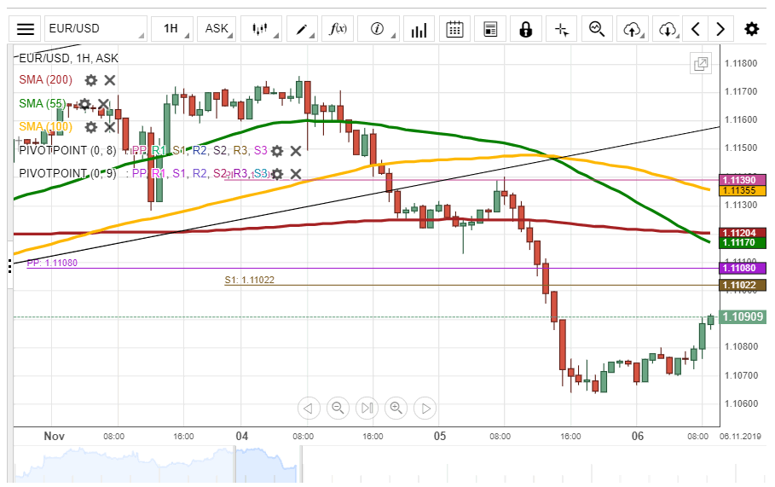Click the pop-out chart icon
775x487 pixels.
(701, 64)
